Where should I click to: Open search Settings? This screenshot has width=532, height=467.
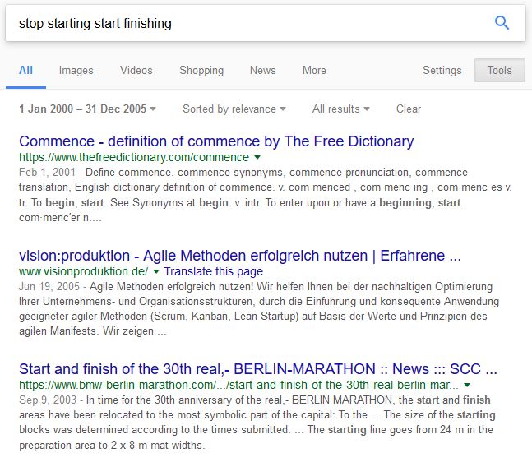point(442,71)
